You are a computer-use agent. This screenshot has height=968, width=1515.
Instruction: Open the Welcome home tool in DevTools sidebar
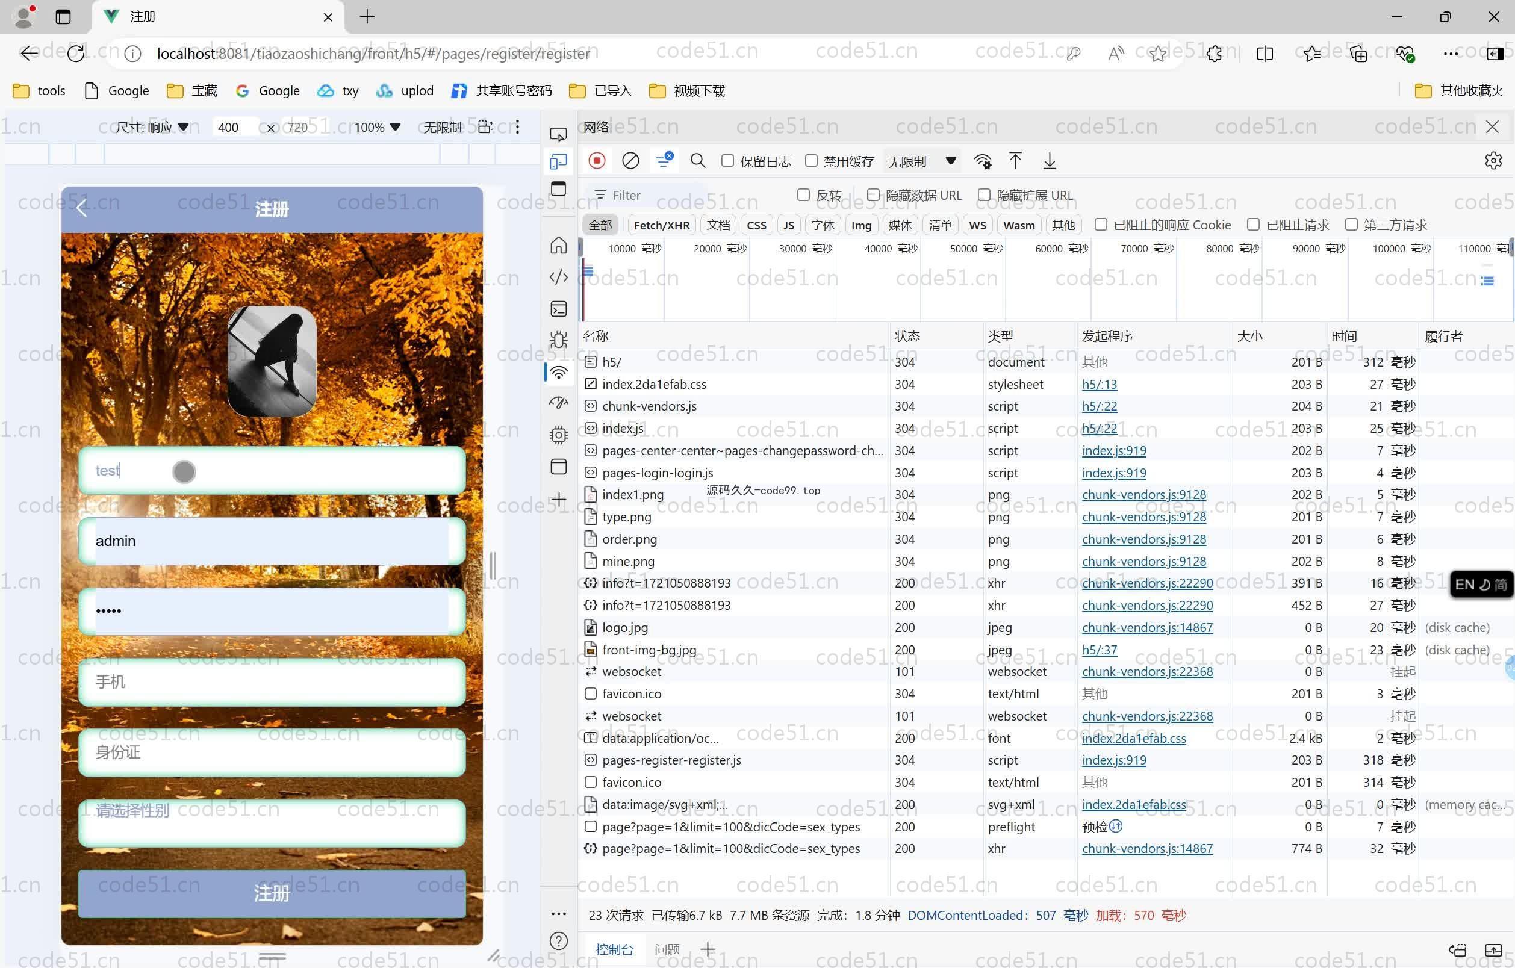[x=558, y=244]
